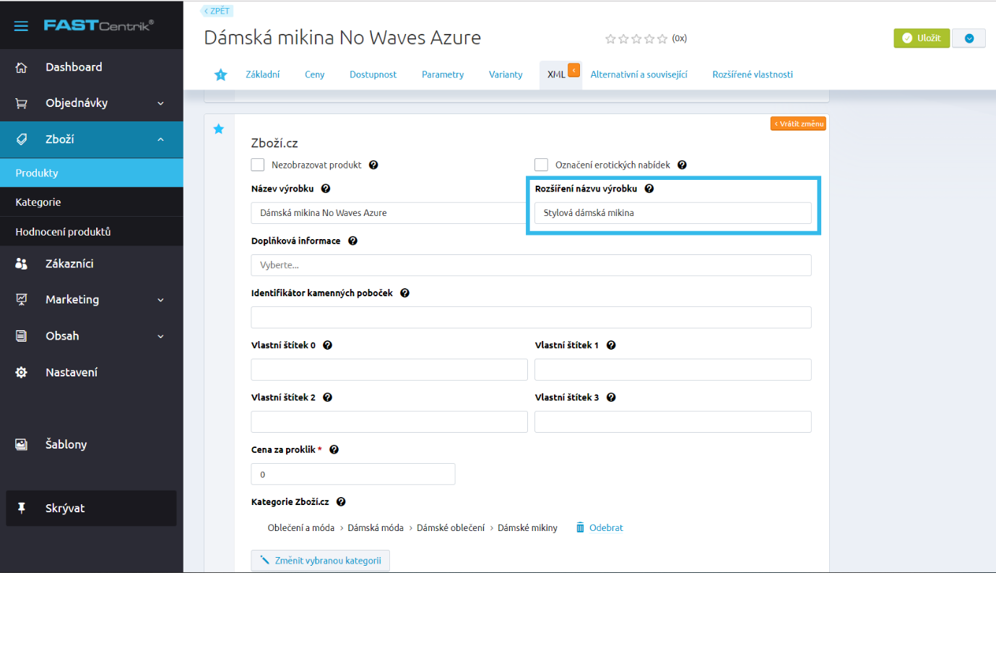The width and height of the screenshot is (996, 669).
Task: Open help icon for Označení erotických nabídek
Action: click(682, 165)
